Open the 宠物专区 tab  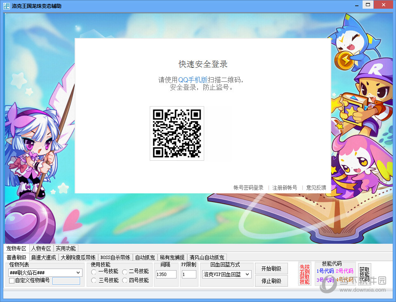(x=16, y=248)
